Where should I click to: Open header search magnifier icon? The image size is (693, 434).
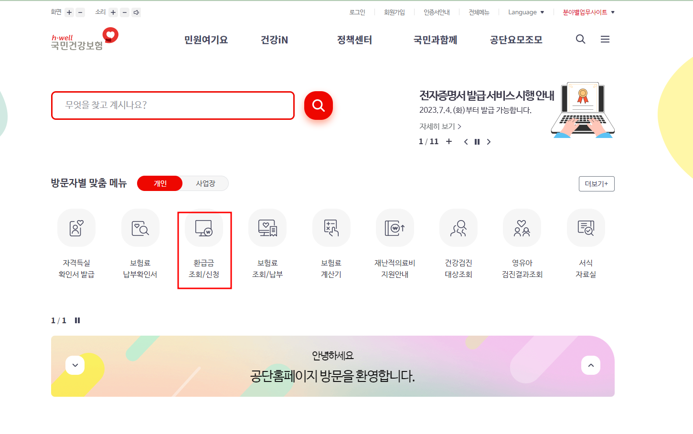[x=580, y=39]
